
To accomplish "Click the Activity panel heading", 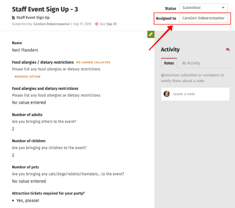I will pyautogui.click(x=170, y=49).
